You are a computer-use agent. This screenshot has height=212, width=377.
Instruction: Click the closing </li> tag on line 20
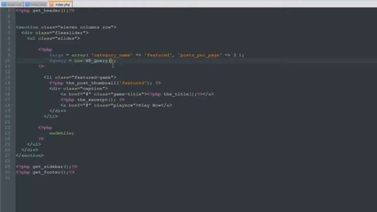pos(51,117)
